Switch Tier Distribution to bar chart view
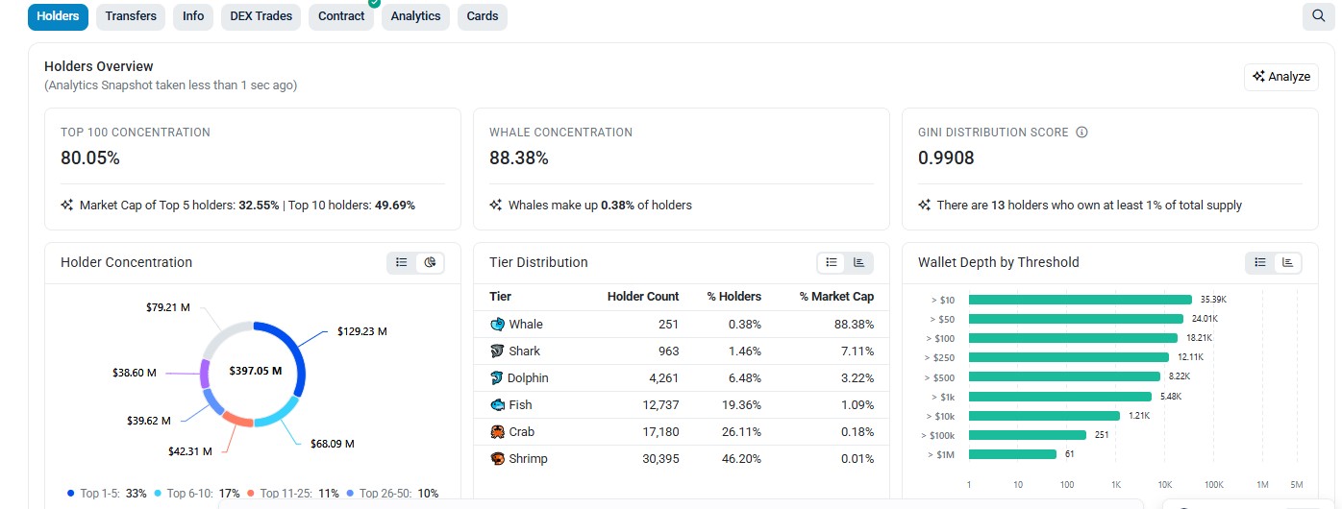 (x=858, y=262)
